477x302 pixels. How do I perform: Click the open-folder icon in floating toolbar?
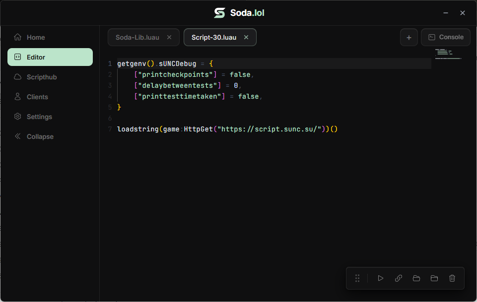point(416,278)
